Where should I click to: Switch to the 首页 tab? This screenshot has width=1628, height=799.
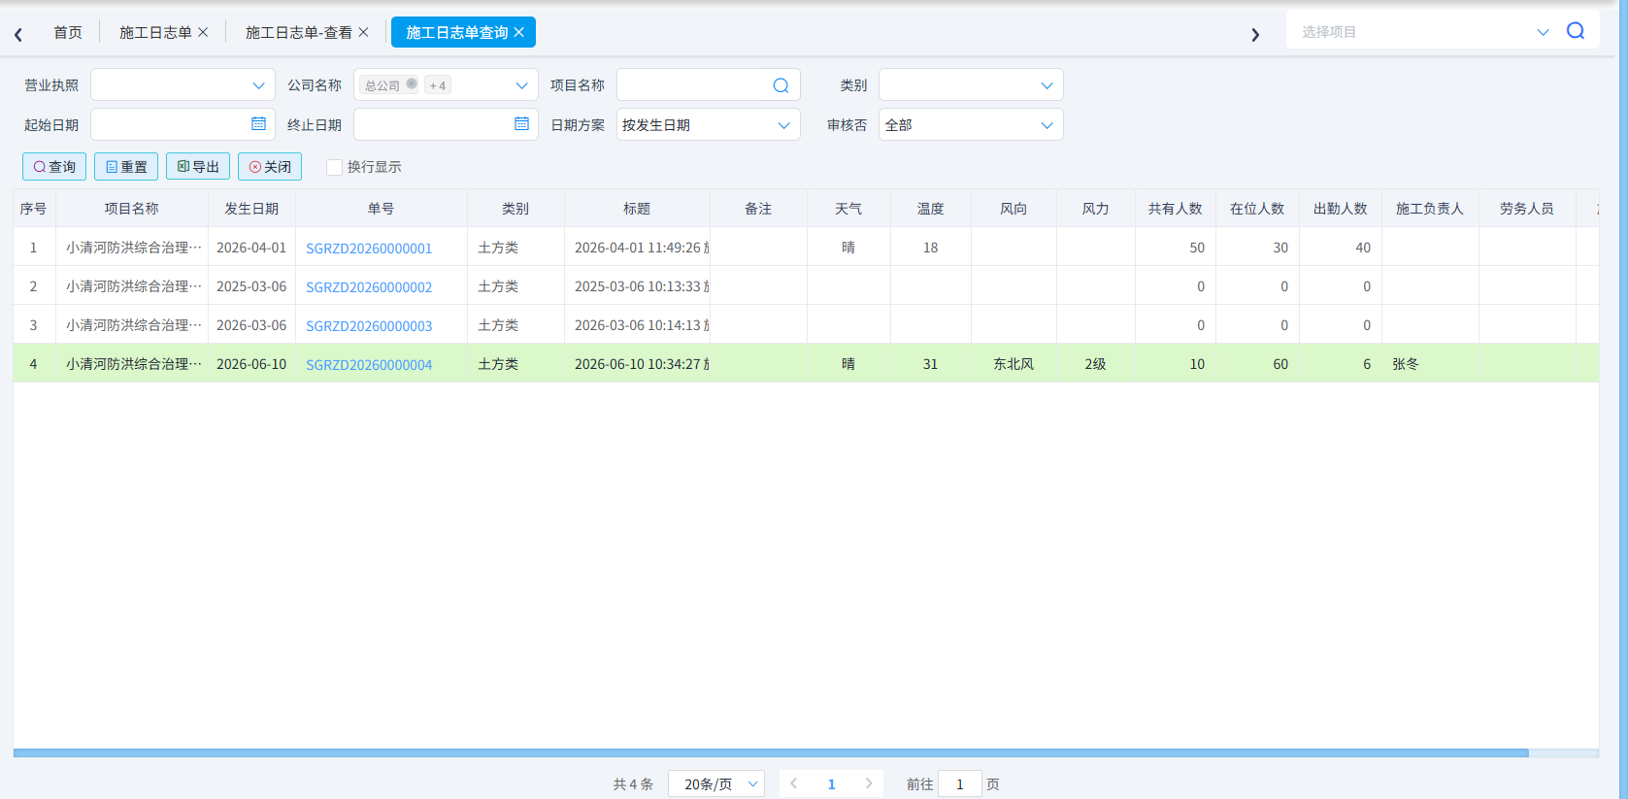68,32
